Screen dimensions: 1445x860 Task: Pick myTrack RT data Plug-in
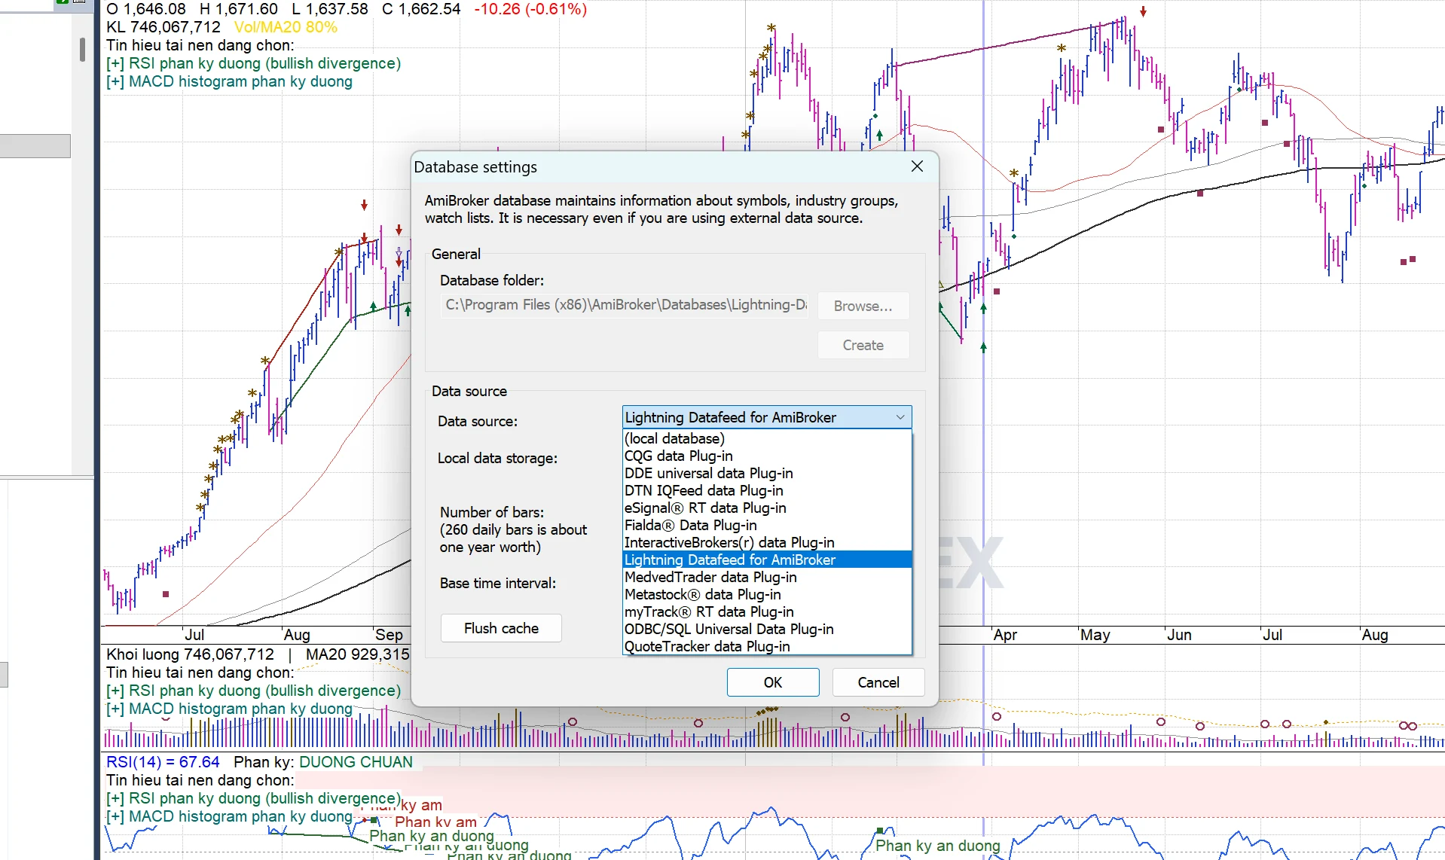(x=767, y=611)
